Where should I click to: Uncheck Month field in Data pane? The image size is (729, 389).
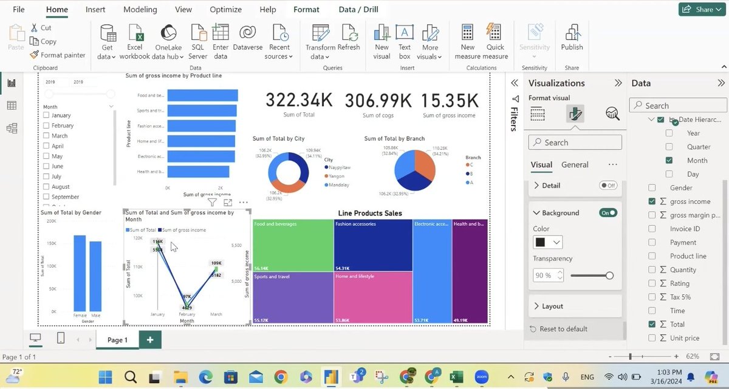(669, 160)
